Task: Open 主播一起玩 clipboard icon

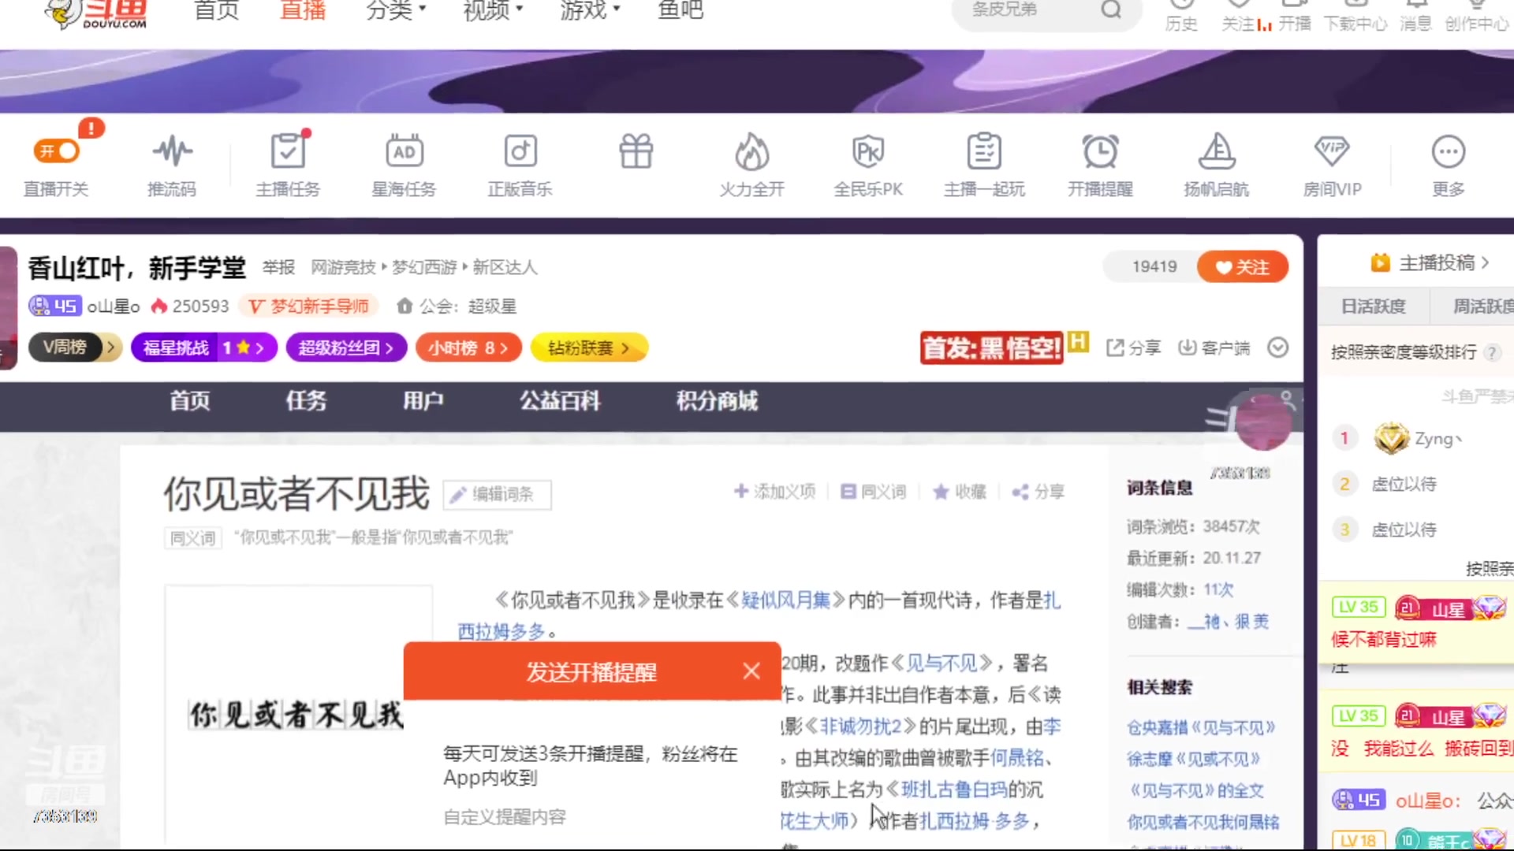Action: (984, 151)
